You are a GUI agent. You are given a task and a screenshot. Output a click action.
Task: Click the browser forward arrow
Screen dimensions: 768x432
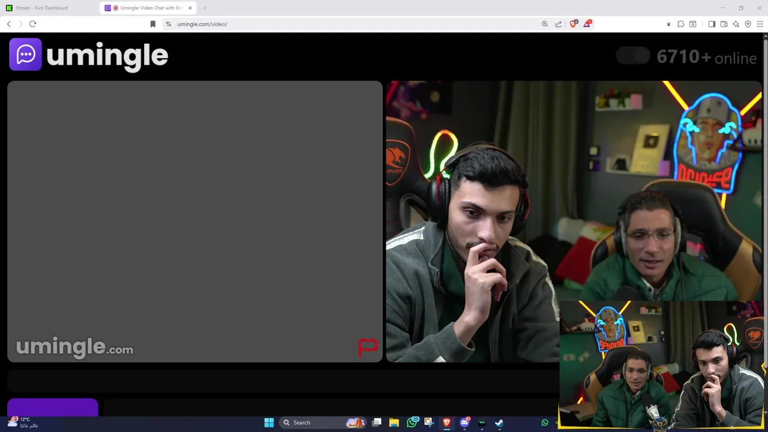click(20, 24)
